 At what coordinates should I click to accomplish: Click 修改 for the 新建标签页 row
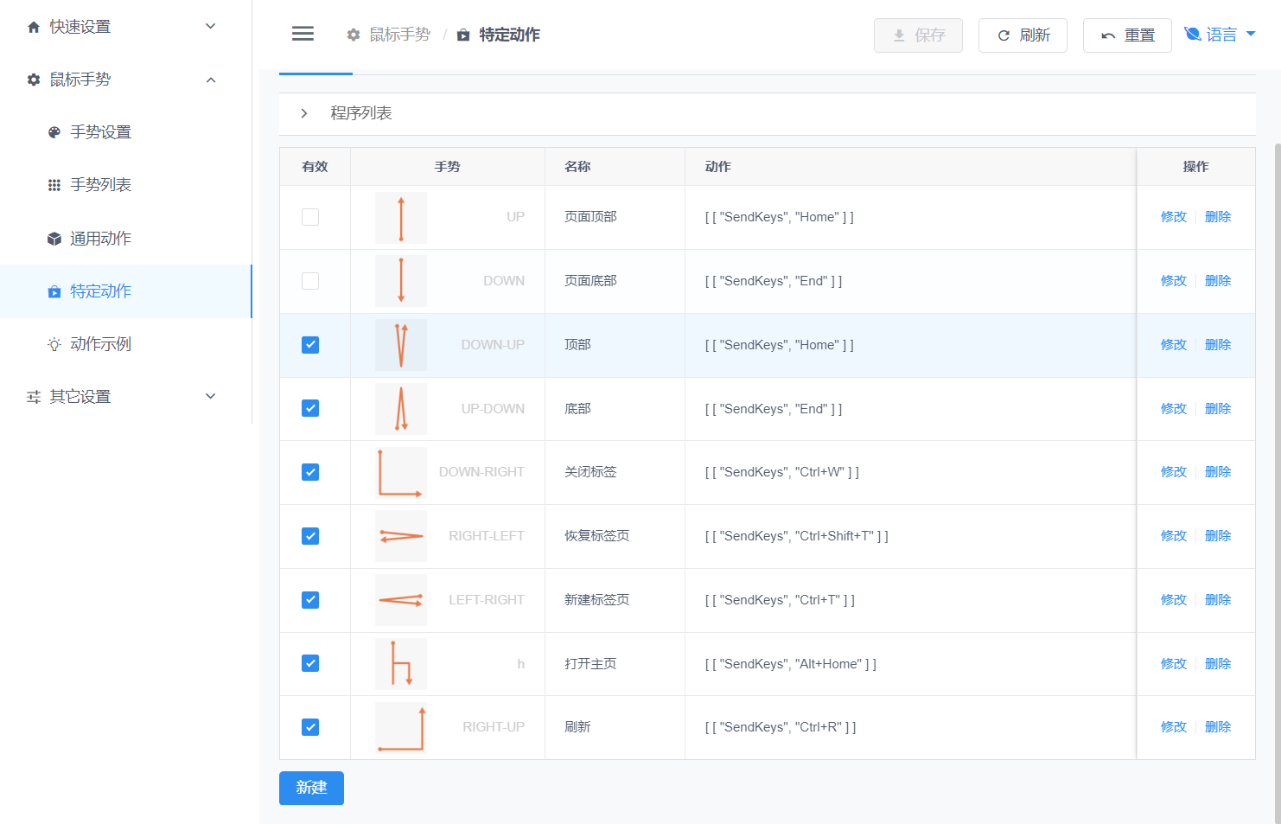tap(1174, 600)
